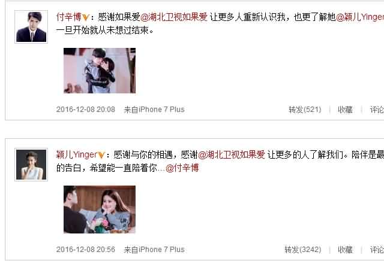Image resolution: width=384 pixels, height=261 pixels.
Task: Open 评论 on the second post
Action: click(x=377, y=250)
